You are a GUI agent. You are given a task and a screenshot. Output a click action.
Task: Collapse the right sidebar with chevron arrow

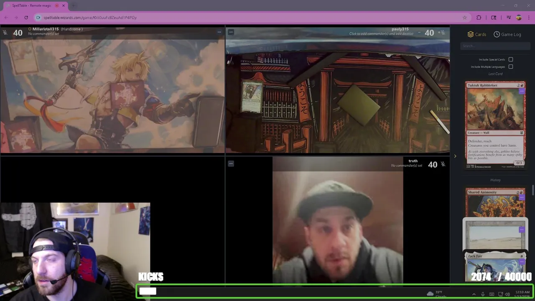coord(455,156)
